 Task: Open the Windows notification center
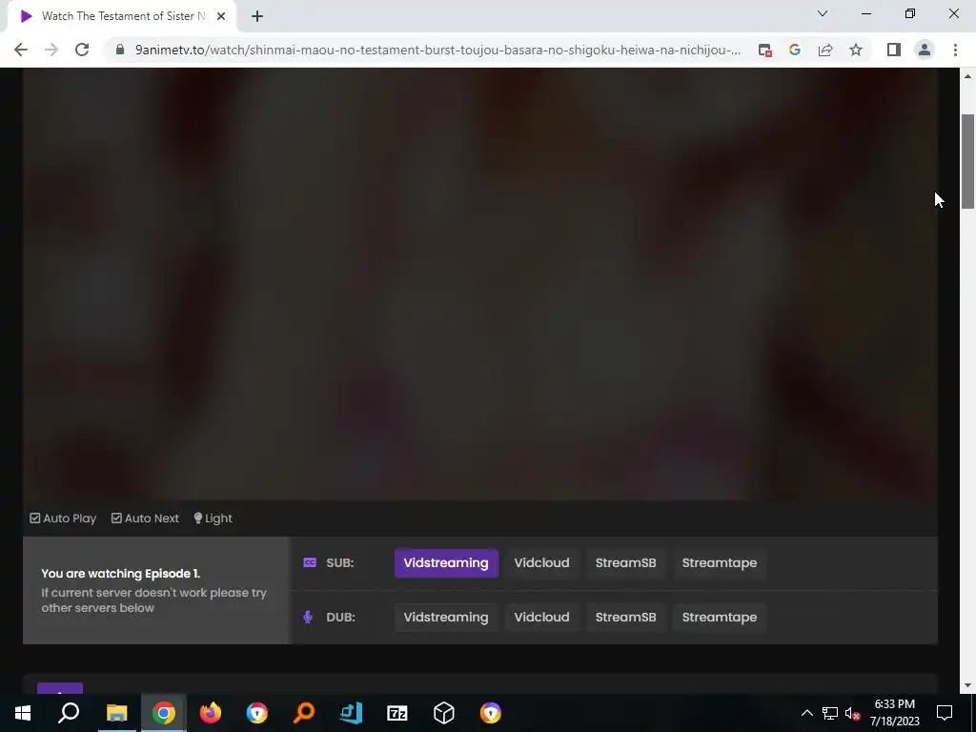(945, 713)
